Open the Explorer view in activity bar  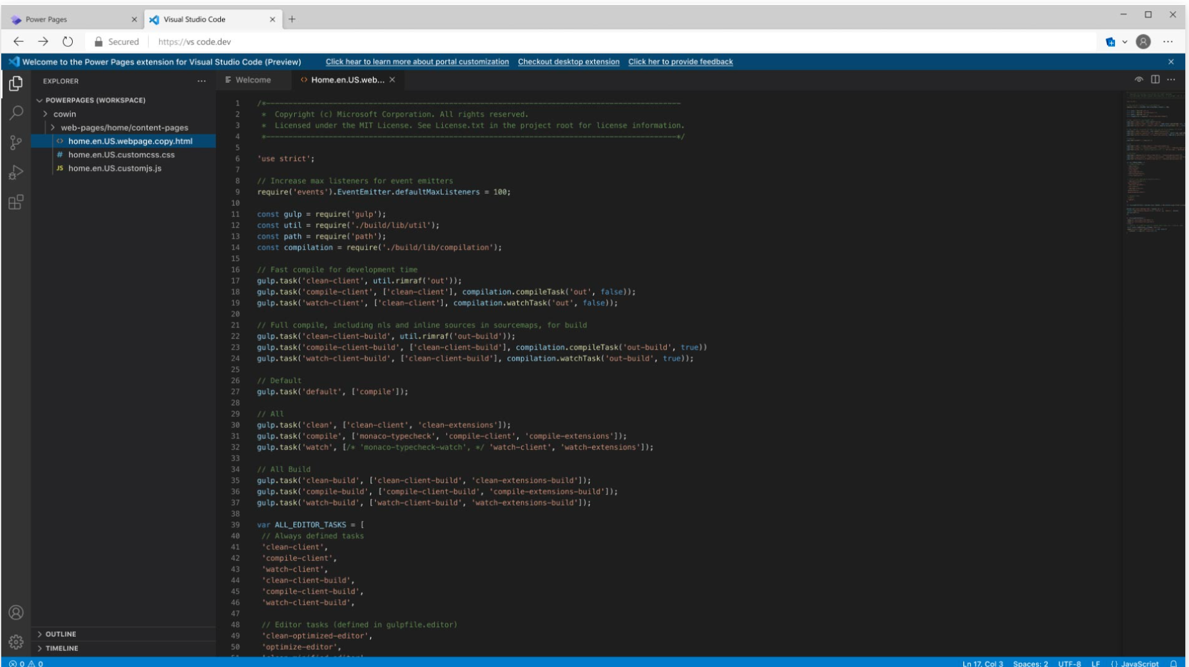click(16, 83)
